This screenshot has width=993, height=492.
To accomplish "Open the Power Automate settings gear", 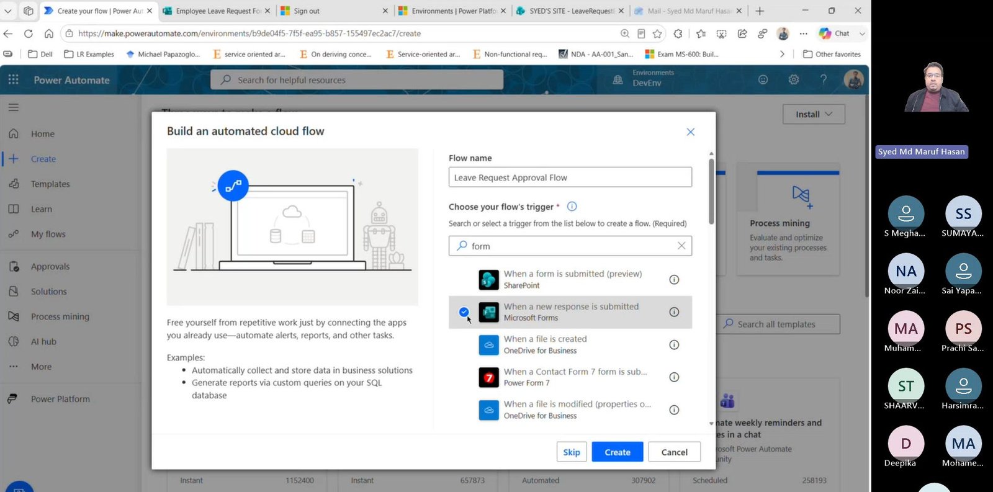I will (794, 80).
